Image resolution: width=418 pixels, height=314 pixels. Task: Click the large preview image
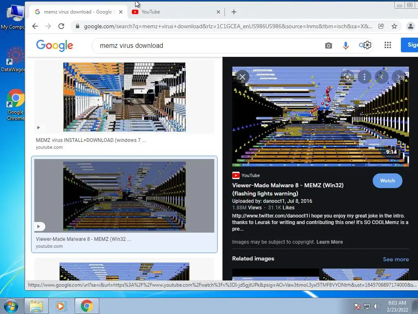tap(320, 117)
